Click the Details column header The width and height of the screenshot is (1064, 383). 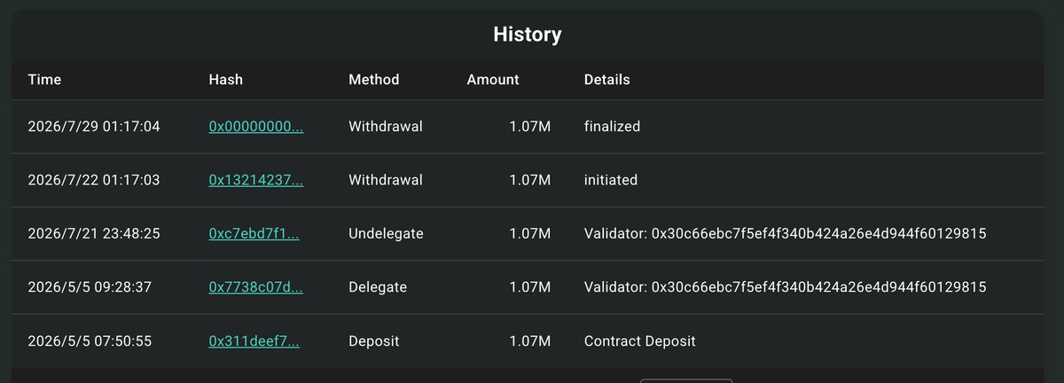pos(607,80)
